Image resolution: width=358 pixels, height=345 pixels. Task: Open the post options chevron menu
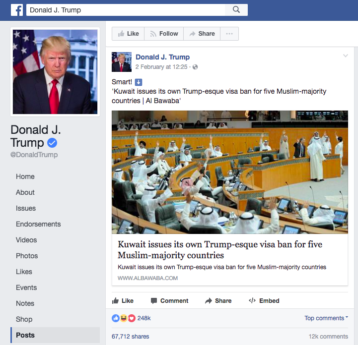click(x=346, y=56)
